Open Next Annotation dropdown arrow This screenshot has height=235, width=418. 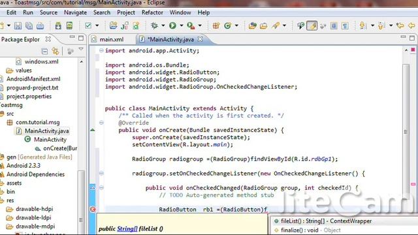click(372, 25)
